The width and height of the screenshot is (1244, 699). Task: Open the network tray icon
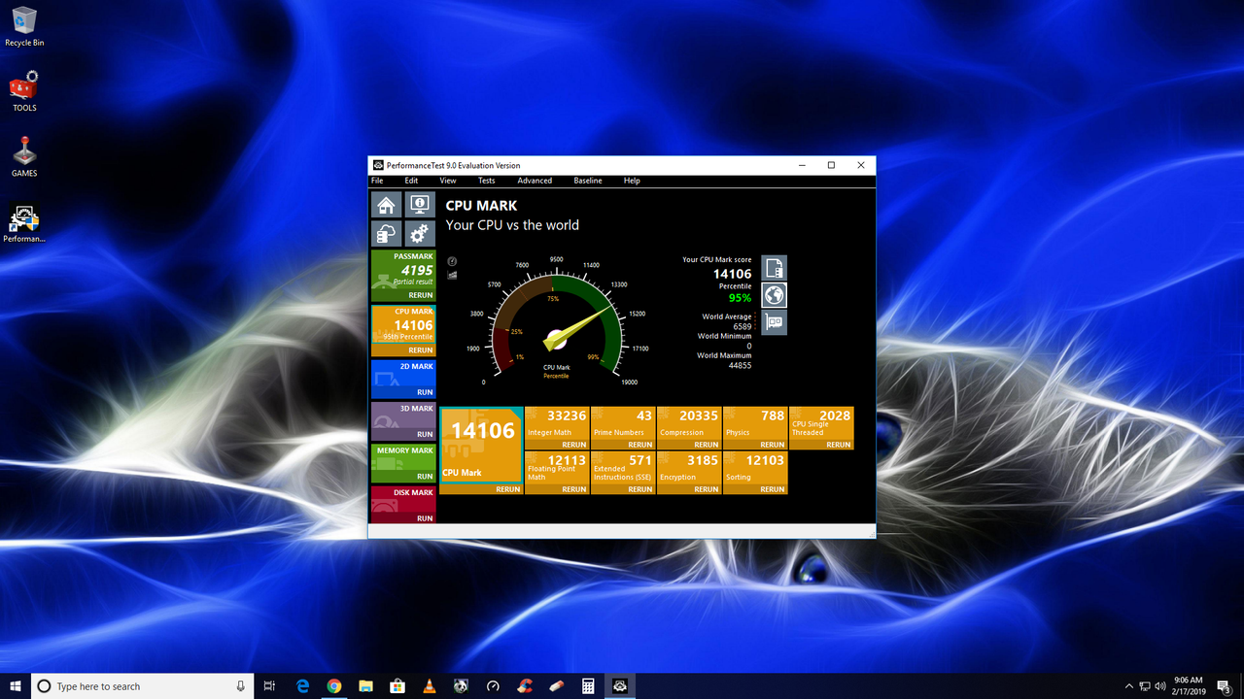click(x=1145, y=686)
